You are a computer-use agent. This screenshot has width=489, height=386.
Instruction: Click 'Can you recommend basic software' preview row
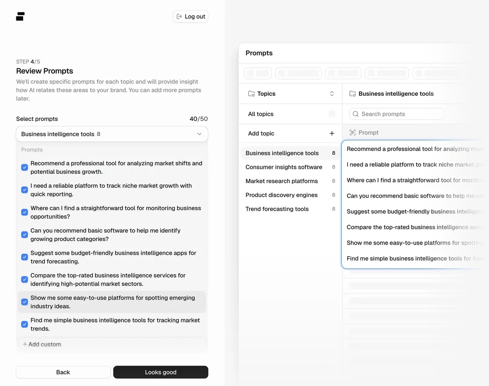point(416,196)
